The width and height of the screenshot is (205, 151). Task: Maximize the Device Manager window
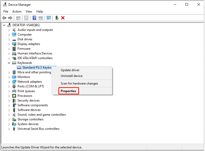[187, 4]
